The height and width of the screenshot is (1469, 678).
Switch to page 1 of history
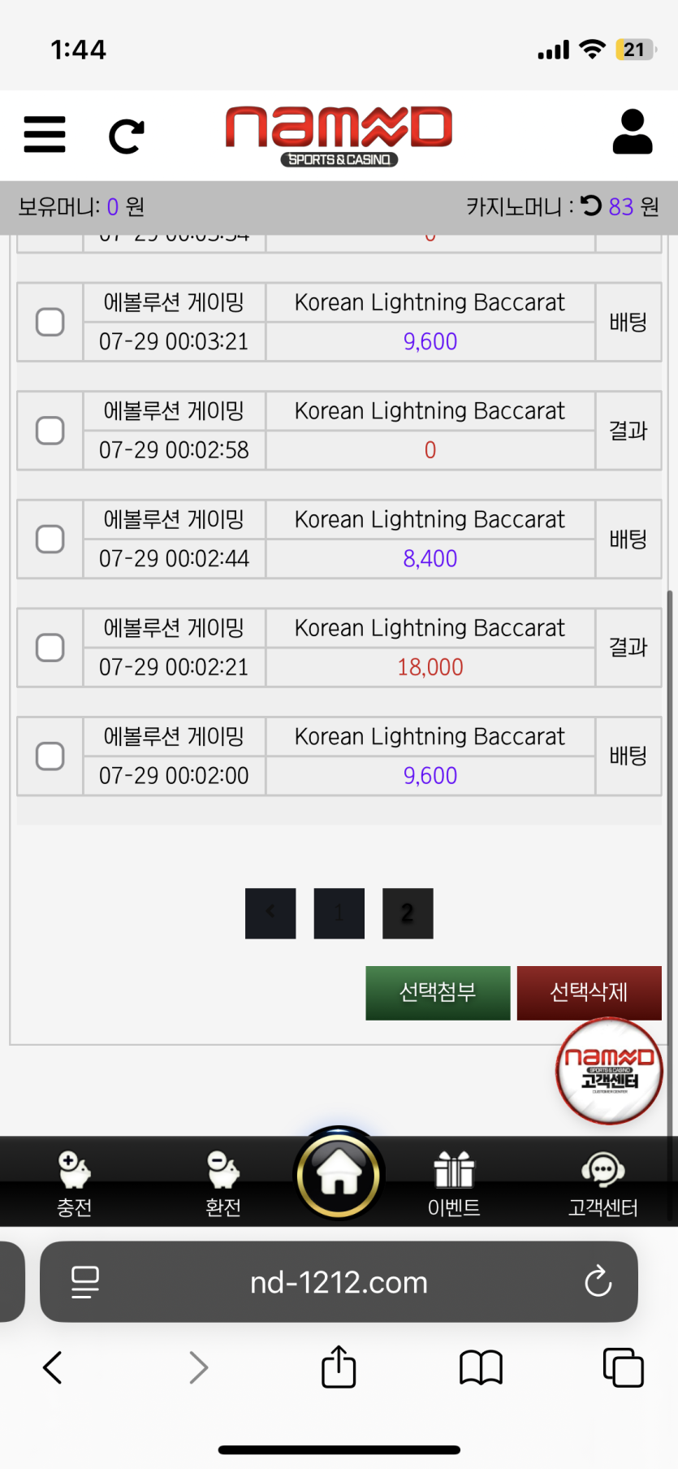click(x=339, y=913)
